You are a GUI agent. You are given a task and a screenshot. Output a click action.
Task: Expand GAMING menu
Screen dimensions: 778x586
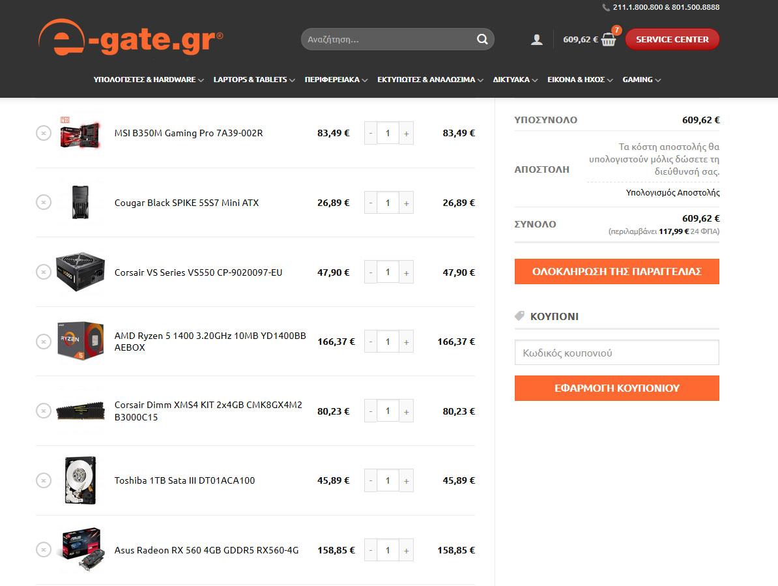(642, 80)
